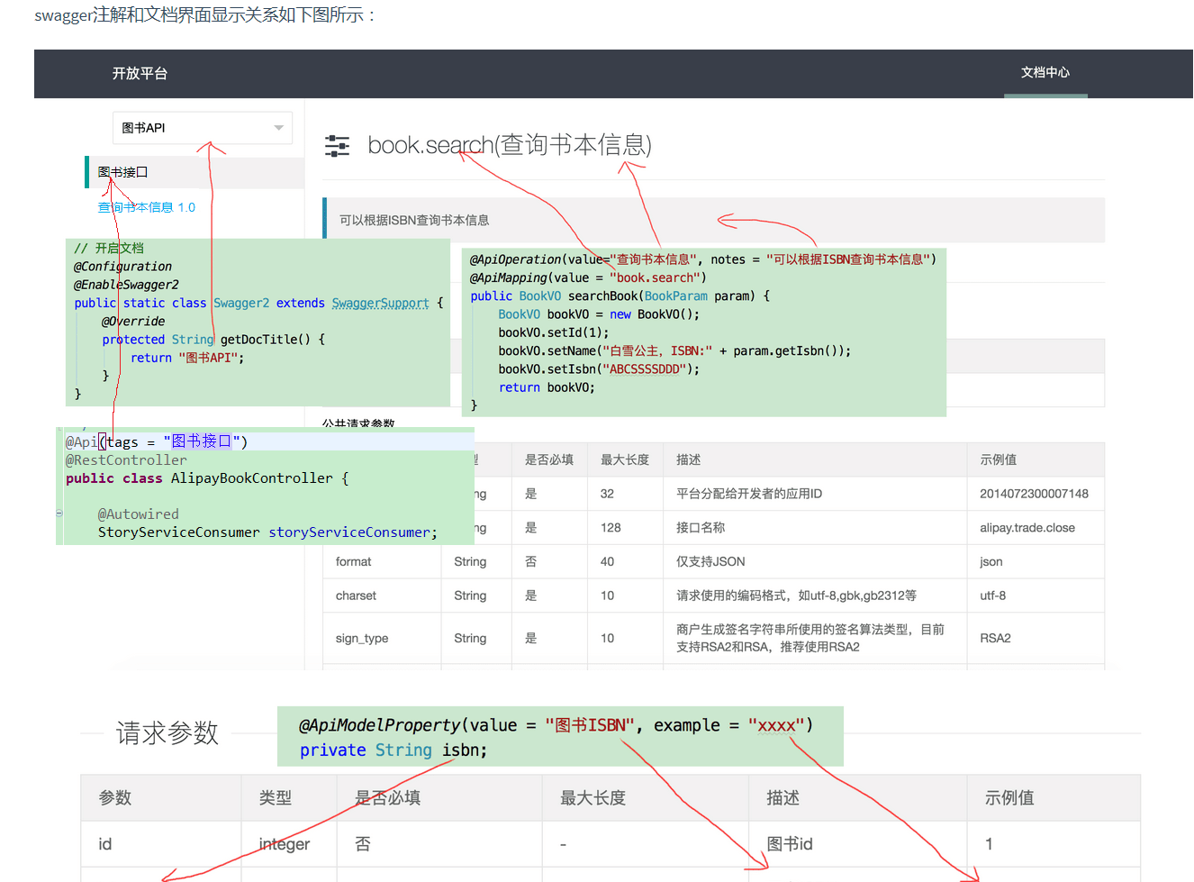Open the 图书API dropdown
This screenshot has width=1194, height=882.
(203, 128)
